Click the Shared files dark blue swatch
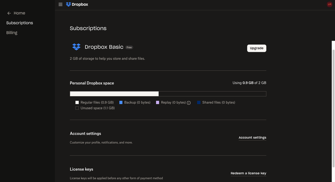This screenshot has width=335, height=182. (x=199, y=103)
